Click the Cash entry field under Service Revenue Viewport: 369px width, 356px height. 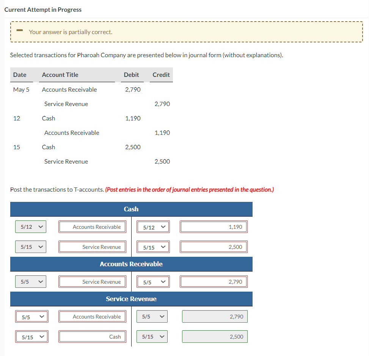click(x=92, y=336)
